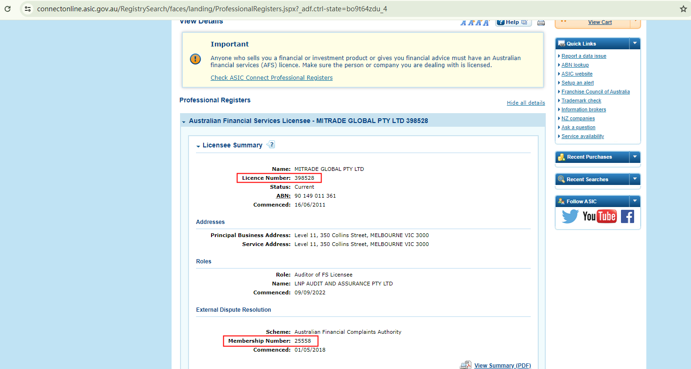
Task: Open the site information icon in the address bar
Action: click(x=28, y=9)
